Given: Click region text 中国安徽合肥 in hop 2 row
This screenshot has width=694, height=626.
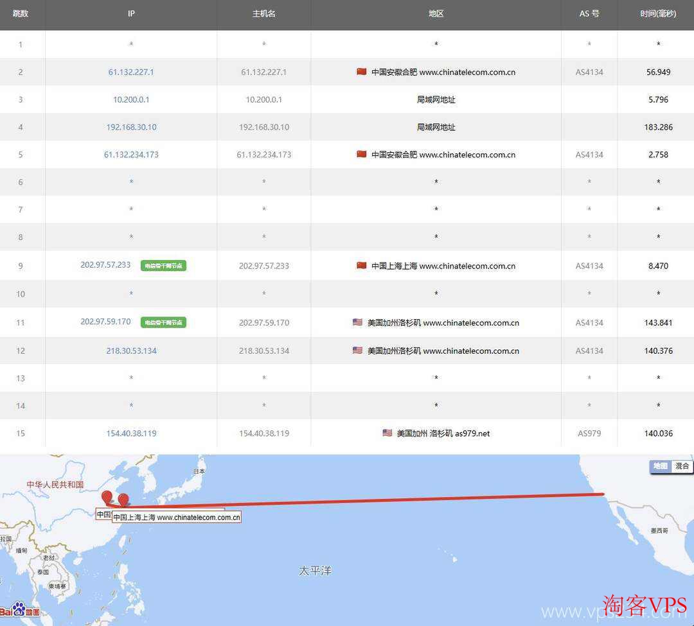Looking at the screenshot, I should pyautogui.click(x=394, y=72).
